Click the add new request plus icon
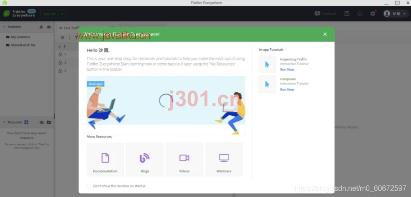This screenshot has height=197, width=411. (26, 122)
